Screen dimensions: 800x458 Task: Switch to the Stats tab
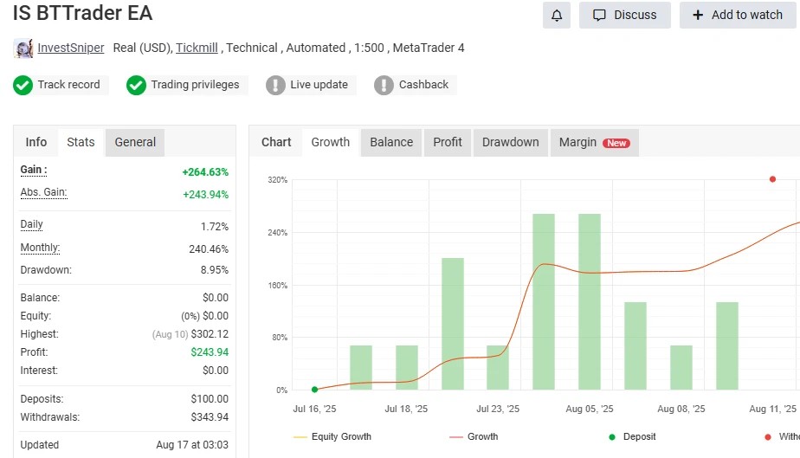(81, 142)
